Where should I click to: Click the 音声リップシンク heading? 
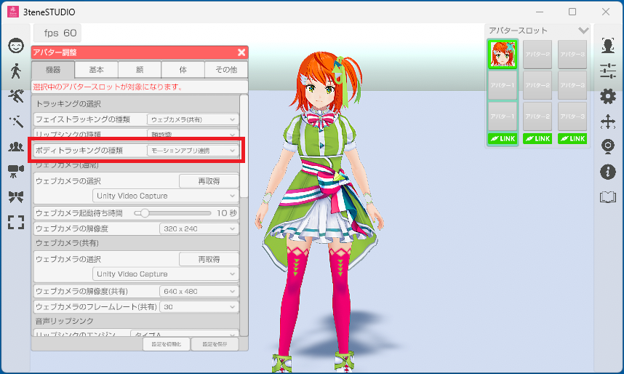tap(65, 321)
